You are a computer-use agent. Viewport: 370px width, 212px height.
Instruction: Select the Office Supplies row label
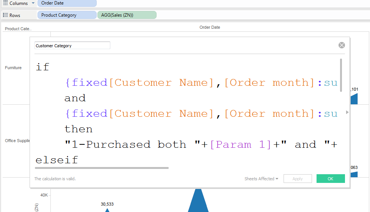click(17, 141)
